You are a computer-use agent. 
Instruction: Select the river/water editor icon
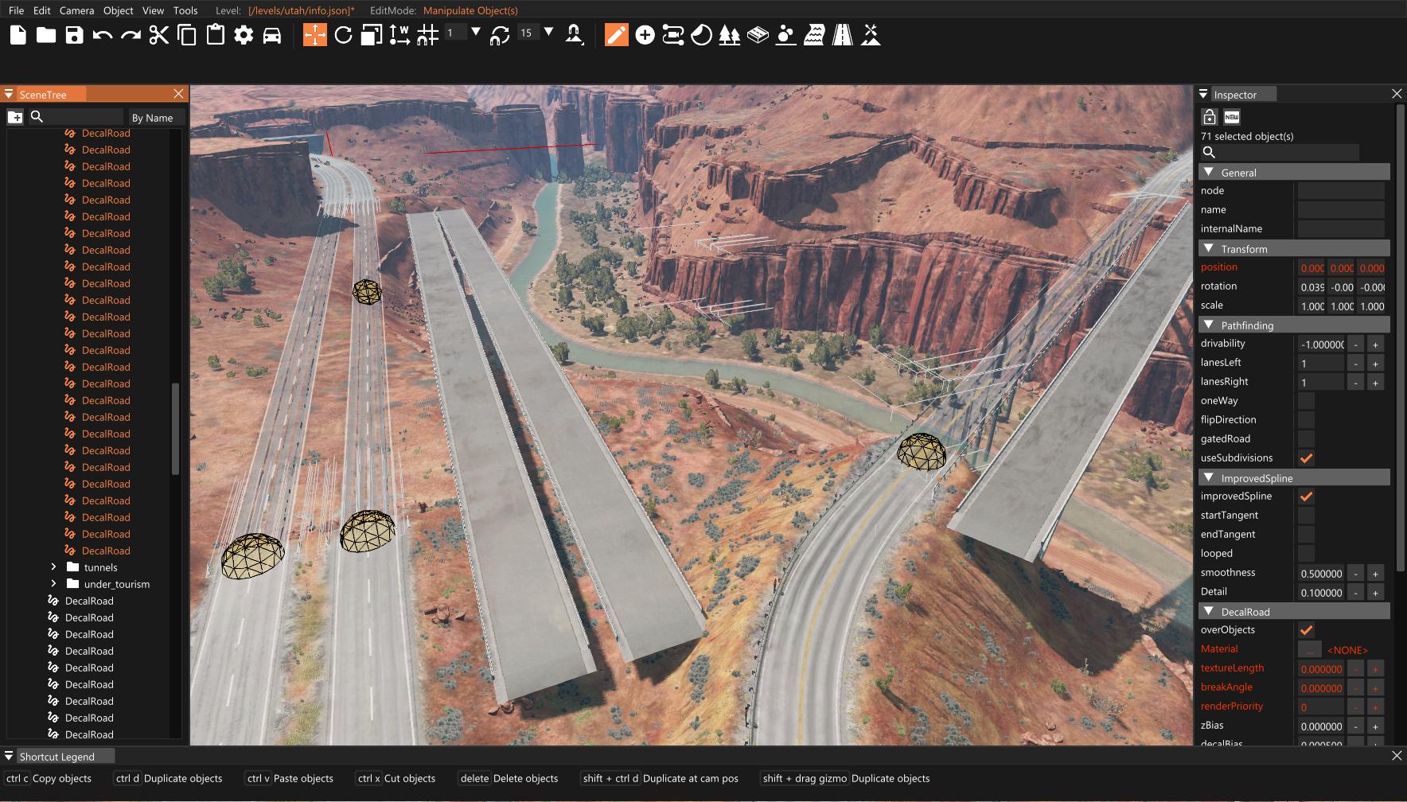(814, 35)
